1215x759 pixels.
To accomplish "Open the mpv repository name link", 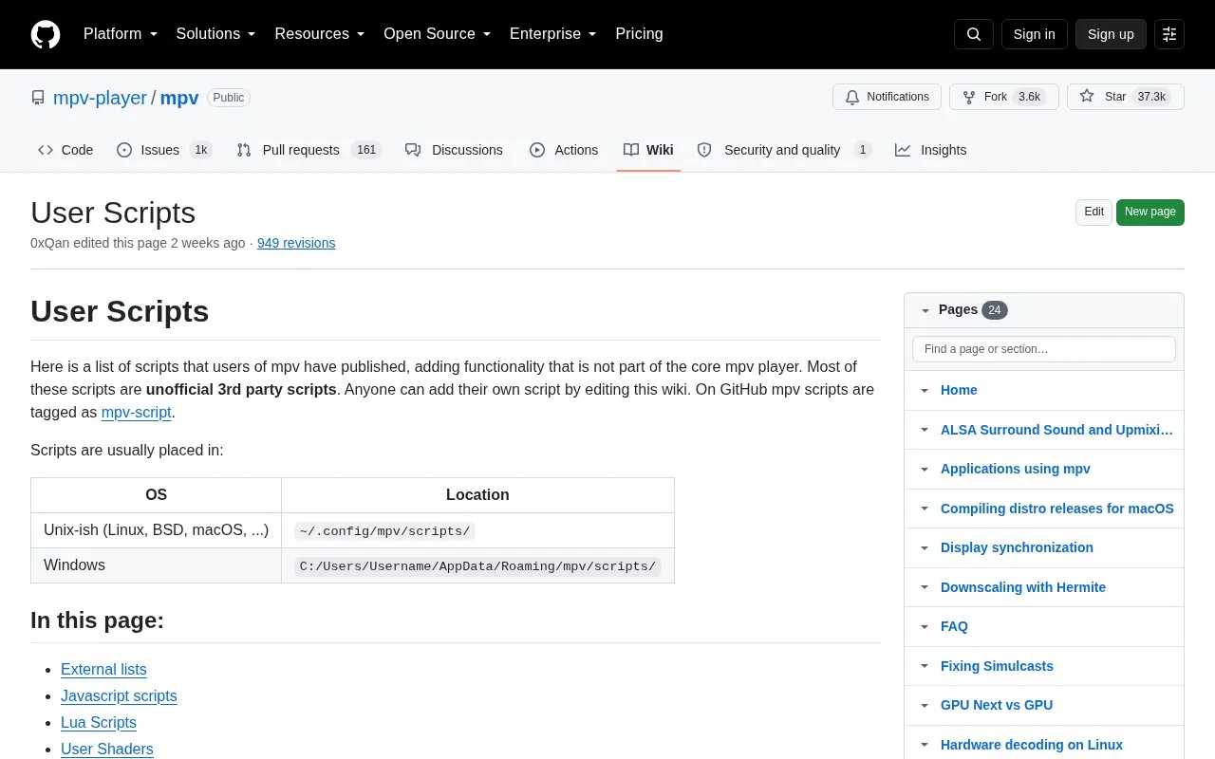I will click(179, 98).
